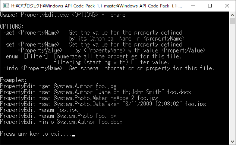
Task: Maximize the console window
Action: tap(210, 6)
